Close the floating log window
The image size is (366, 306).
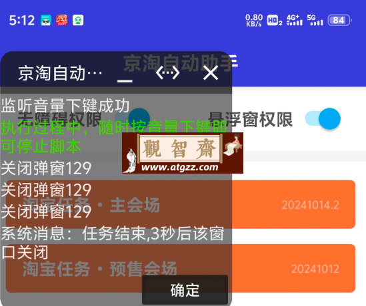tap(211, 73)
